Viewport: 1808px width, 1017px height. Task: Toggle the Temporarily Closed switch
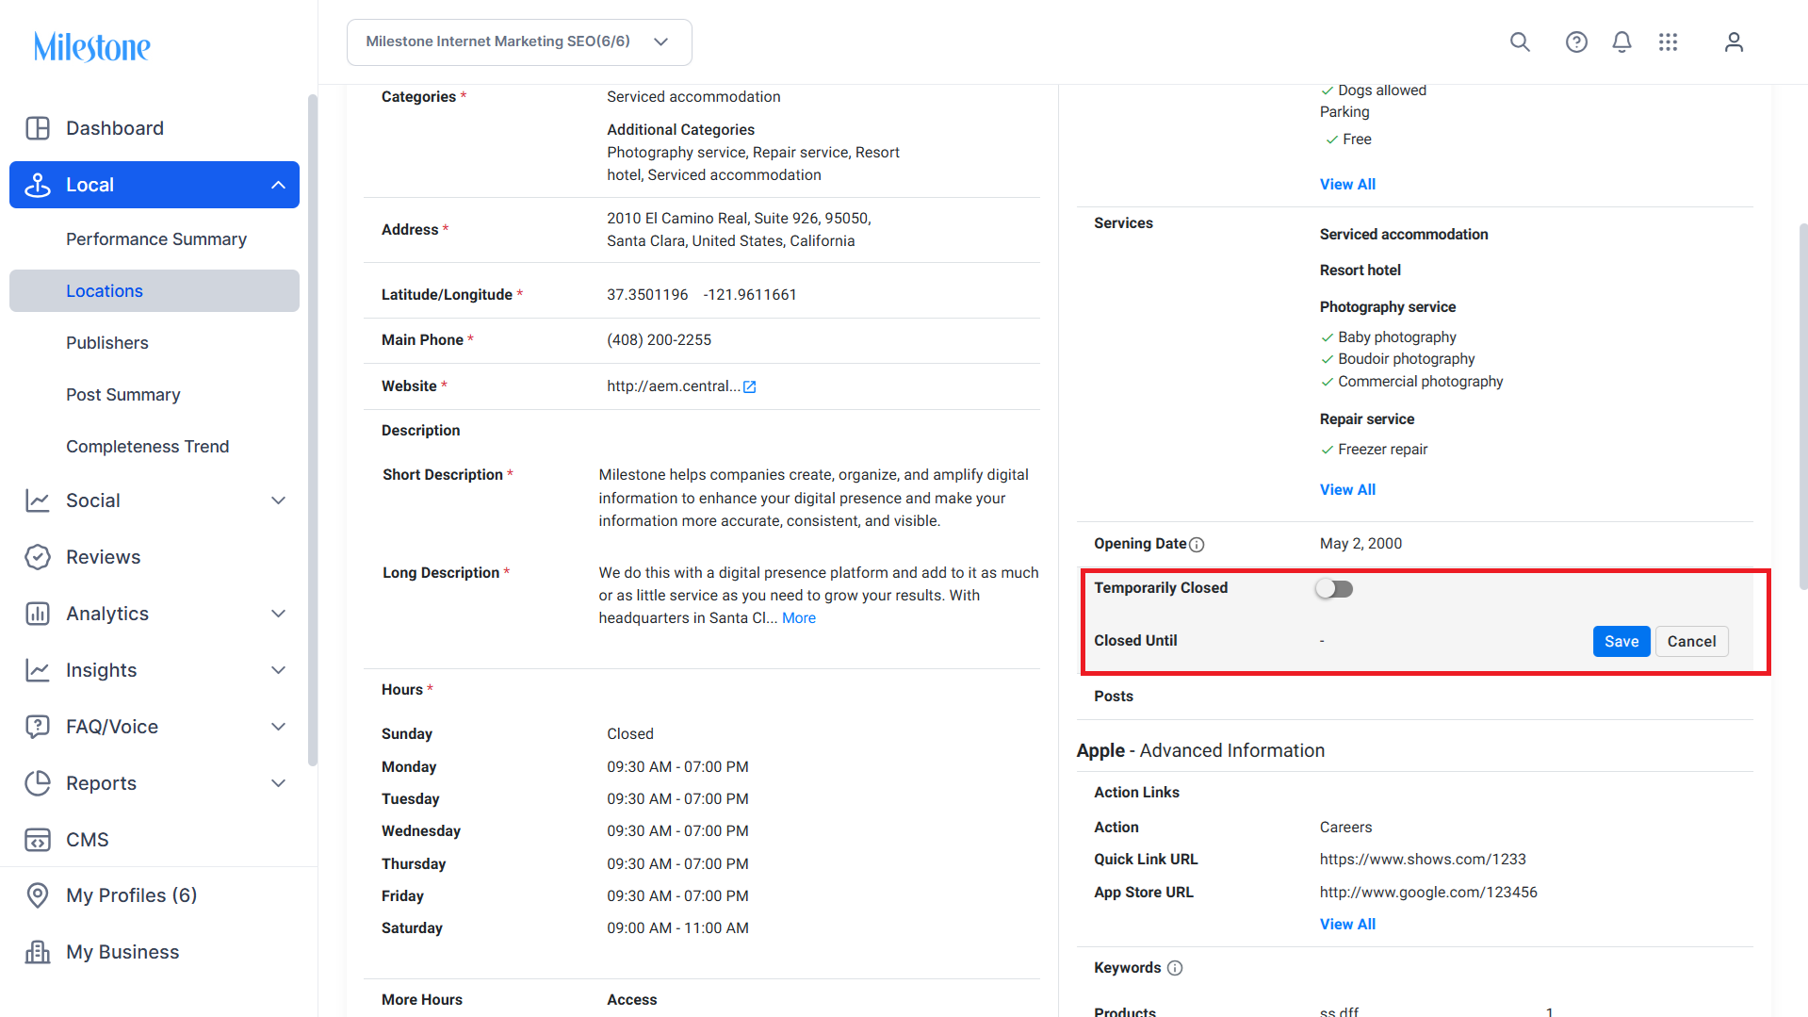[x=1334, y=589]
